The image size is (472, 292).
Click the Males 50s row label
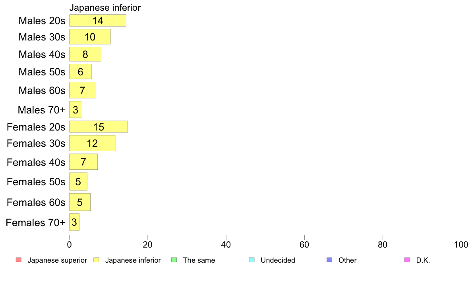click(42, 72)
